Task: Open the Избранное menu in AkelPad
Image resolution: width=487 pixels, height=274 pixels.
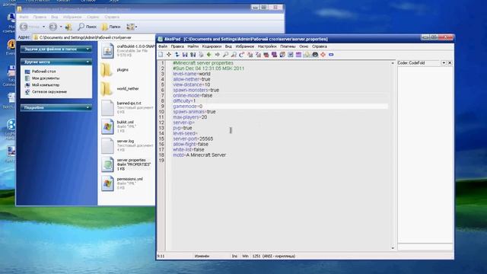Action: pyautogui.click(x=245, y=46)
